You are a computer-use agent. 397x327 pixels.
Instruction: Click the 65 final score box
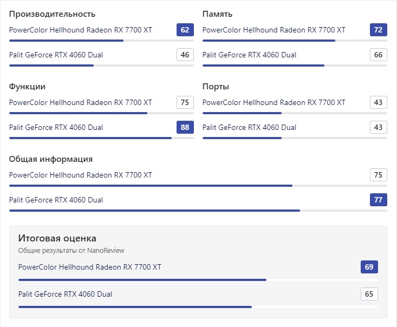[x=369, y=294]
